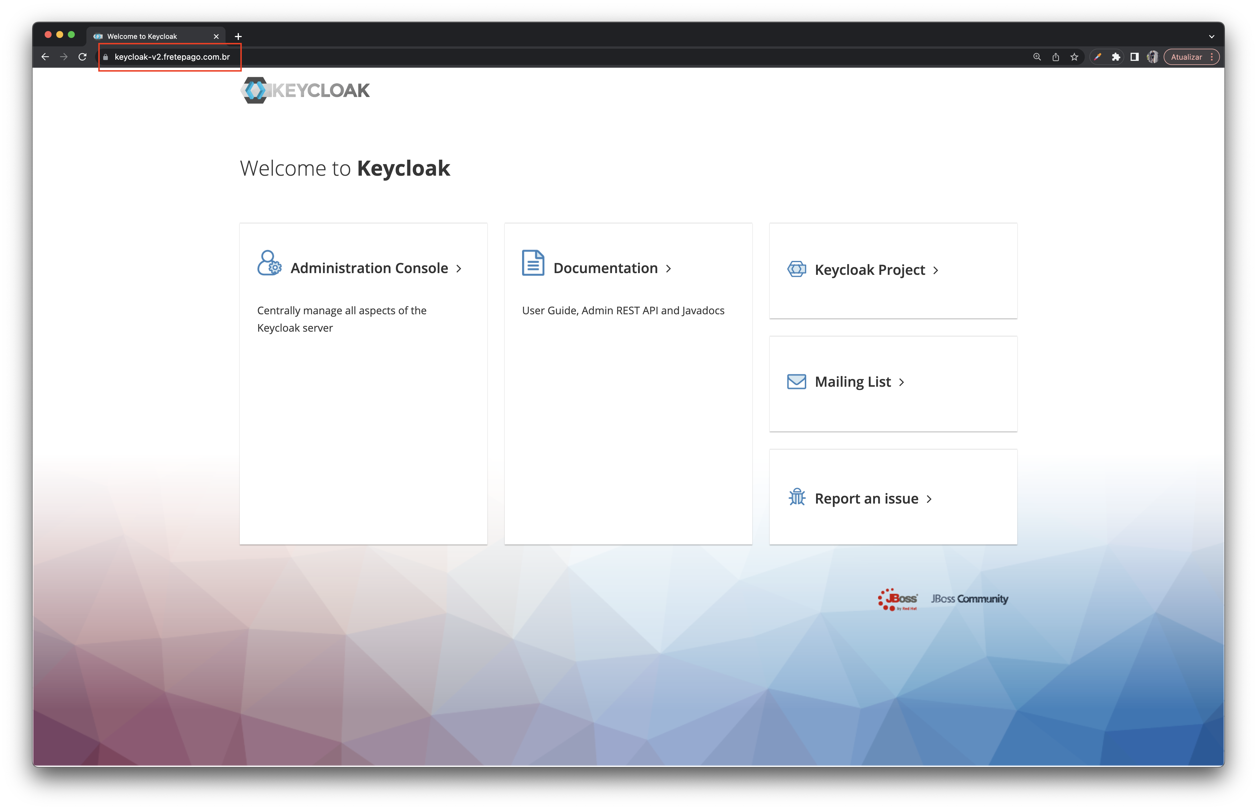The image size is (1257, 810).
Task: Bookmark this page with the star icon
Action: [x=1074, y=57]
